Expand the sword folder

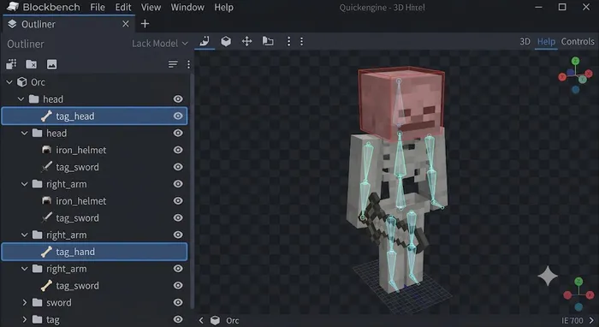point(25,302)
